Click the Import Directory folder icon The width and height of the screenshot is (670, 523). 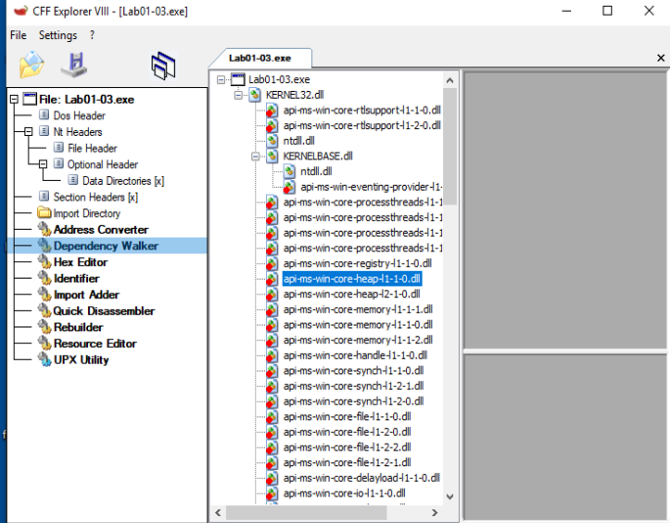click(44, 212)
